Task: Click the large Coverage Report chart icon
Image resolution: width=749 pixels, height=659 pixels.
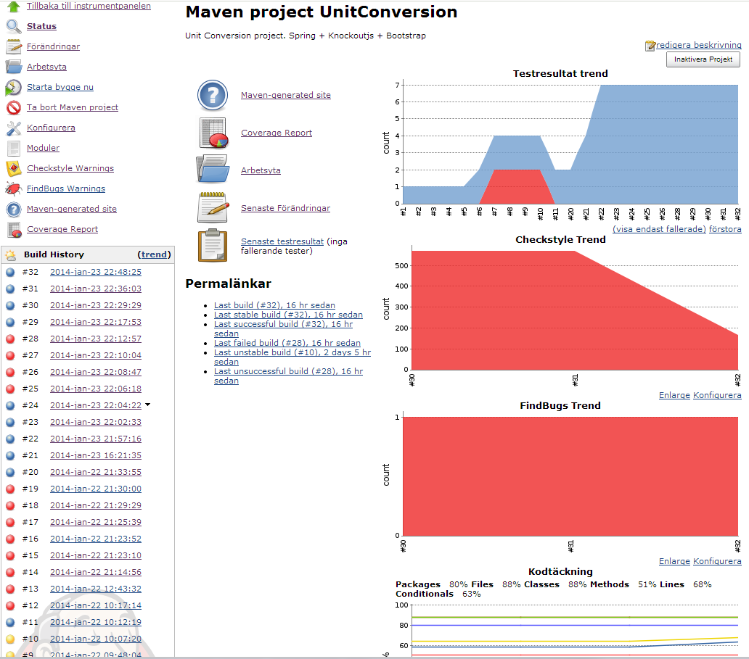Action: 213,133
